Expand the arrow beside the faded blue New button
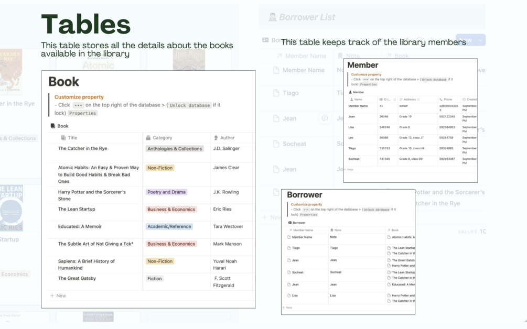This screenshot has width=527, height=329. pyautogui.click(x=481, y=40)
